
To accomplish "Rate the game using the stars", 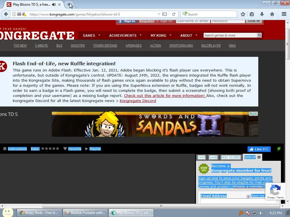I will click(50, 149).
